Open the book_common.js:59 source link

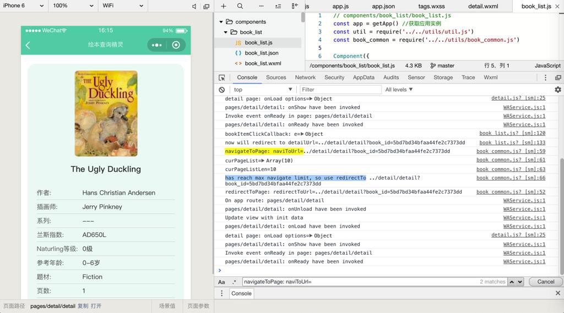[x=511, y=151]
